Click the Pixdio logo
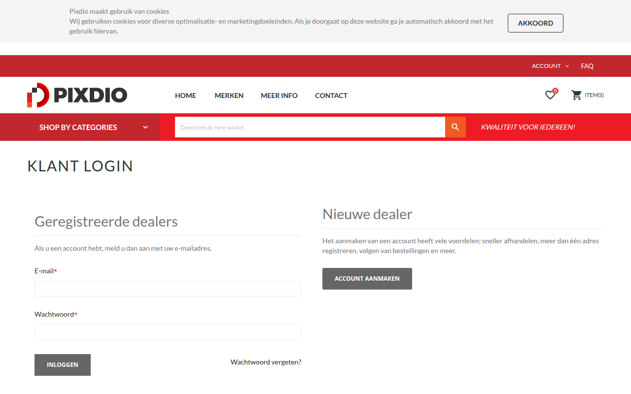Viewport: 631px width, 394px height. point(77,95)
